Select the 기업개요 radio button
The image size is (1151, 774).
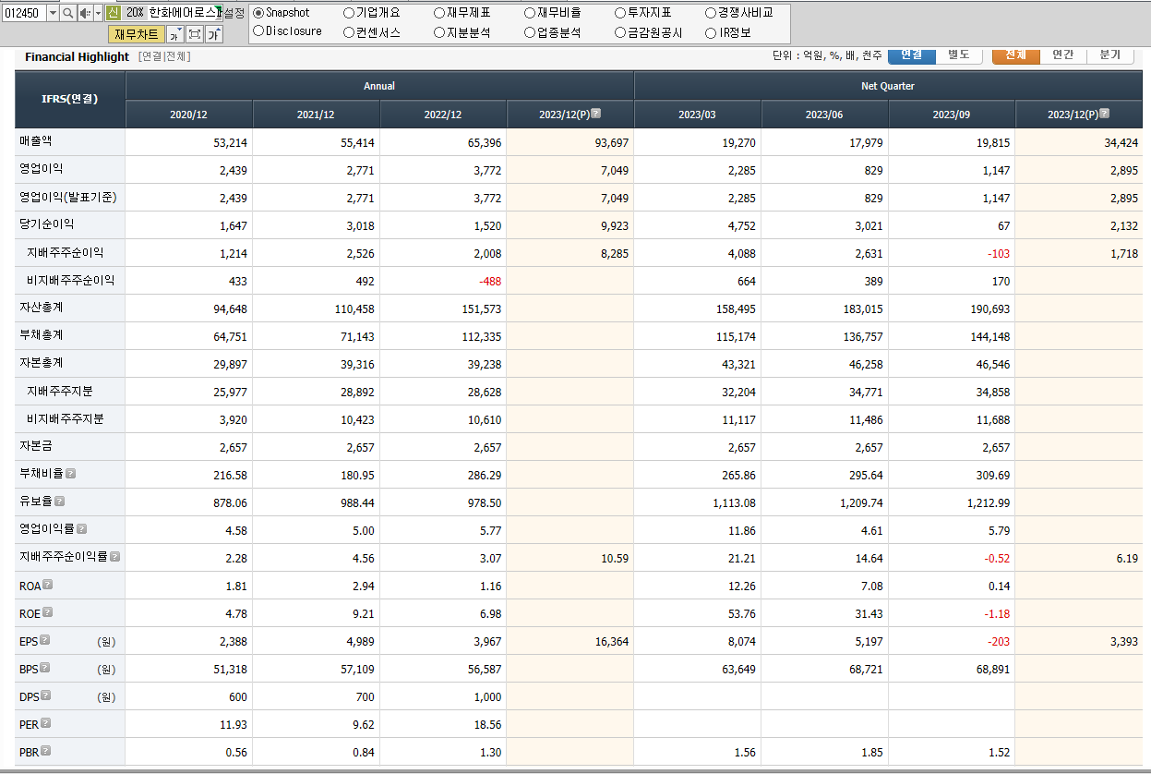349,13
